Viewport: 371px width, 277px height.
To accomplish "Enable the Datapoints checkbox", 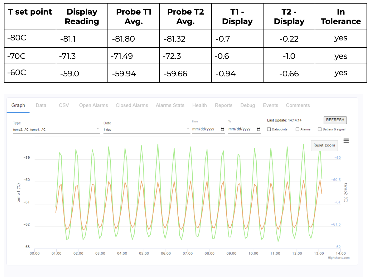I will 269,129.
